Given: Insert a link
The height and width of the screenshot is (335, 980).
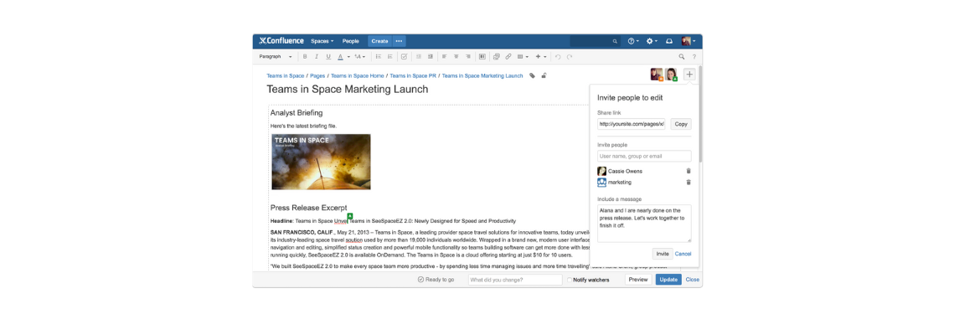Looking at the screenshot, I should 508,56.
